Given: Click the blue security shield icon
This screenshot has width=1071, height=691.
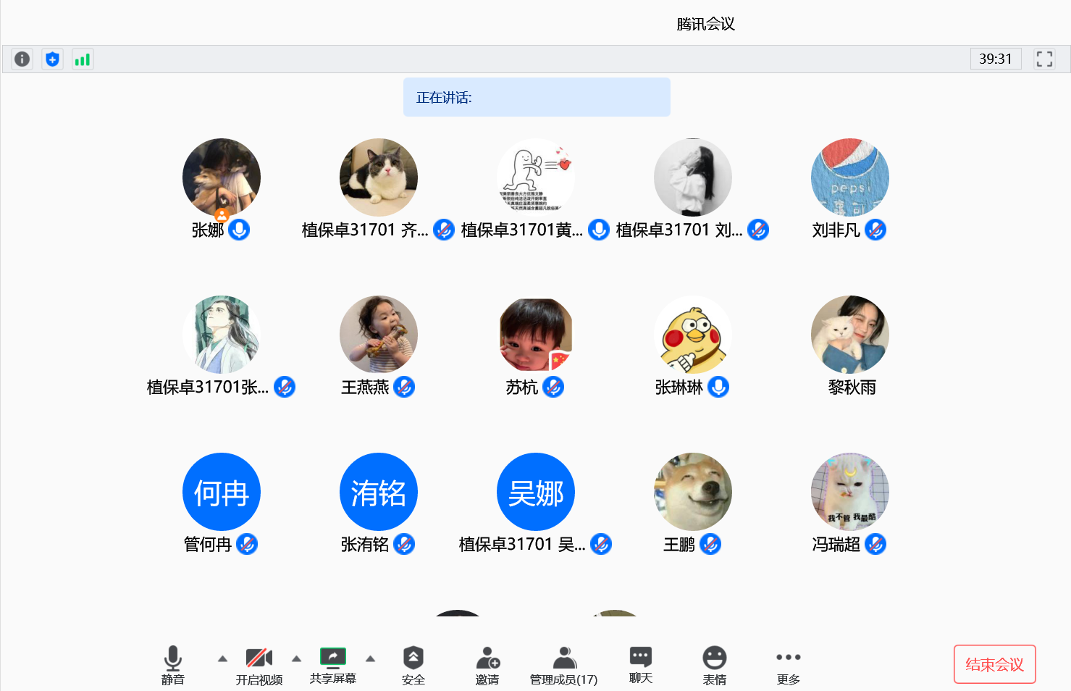Looking at the screenshot, I should [x=52, y=59].
